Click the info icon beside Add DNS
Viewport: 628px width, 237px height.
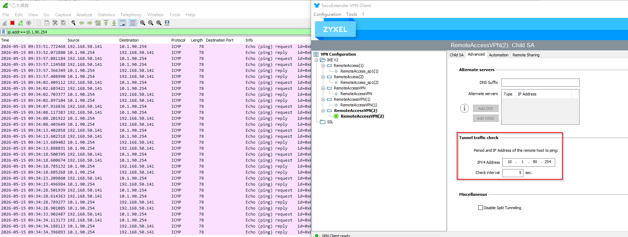click(x=464, y=108)
